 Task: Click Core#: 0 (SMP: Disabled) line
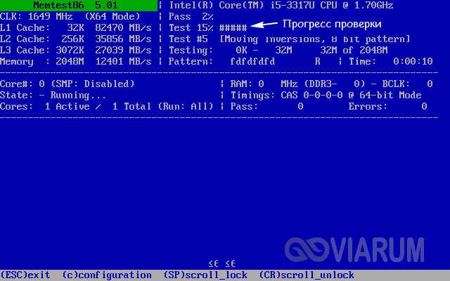click(67, 84)
